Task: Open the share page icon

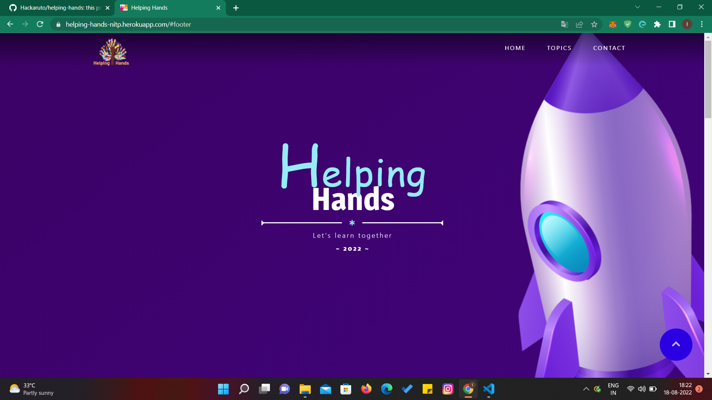Action: [x=579, y=24]
